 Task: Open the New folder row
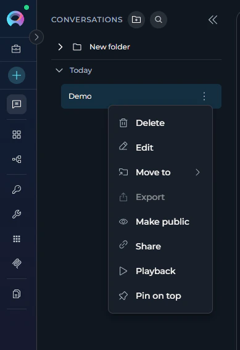coord(136,47)
